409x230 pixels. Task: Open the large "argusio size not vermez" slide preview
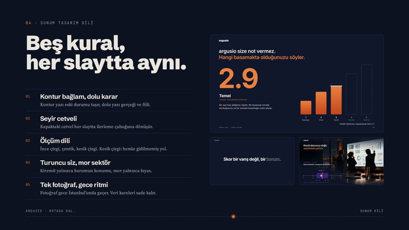coord(297,83)
